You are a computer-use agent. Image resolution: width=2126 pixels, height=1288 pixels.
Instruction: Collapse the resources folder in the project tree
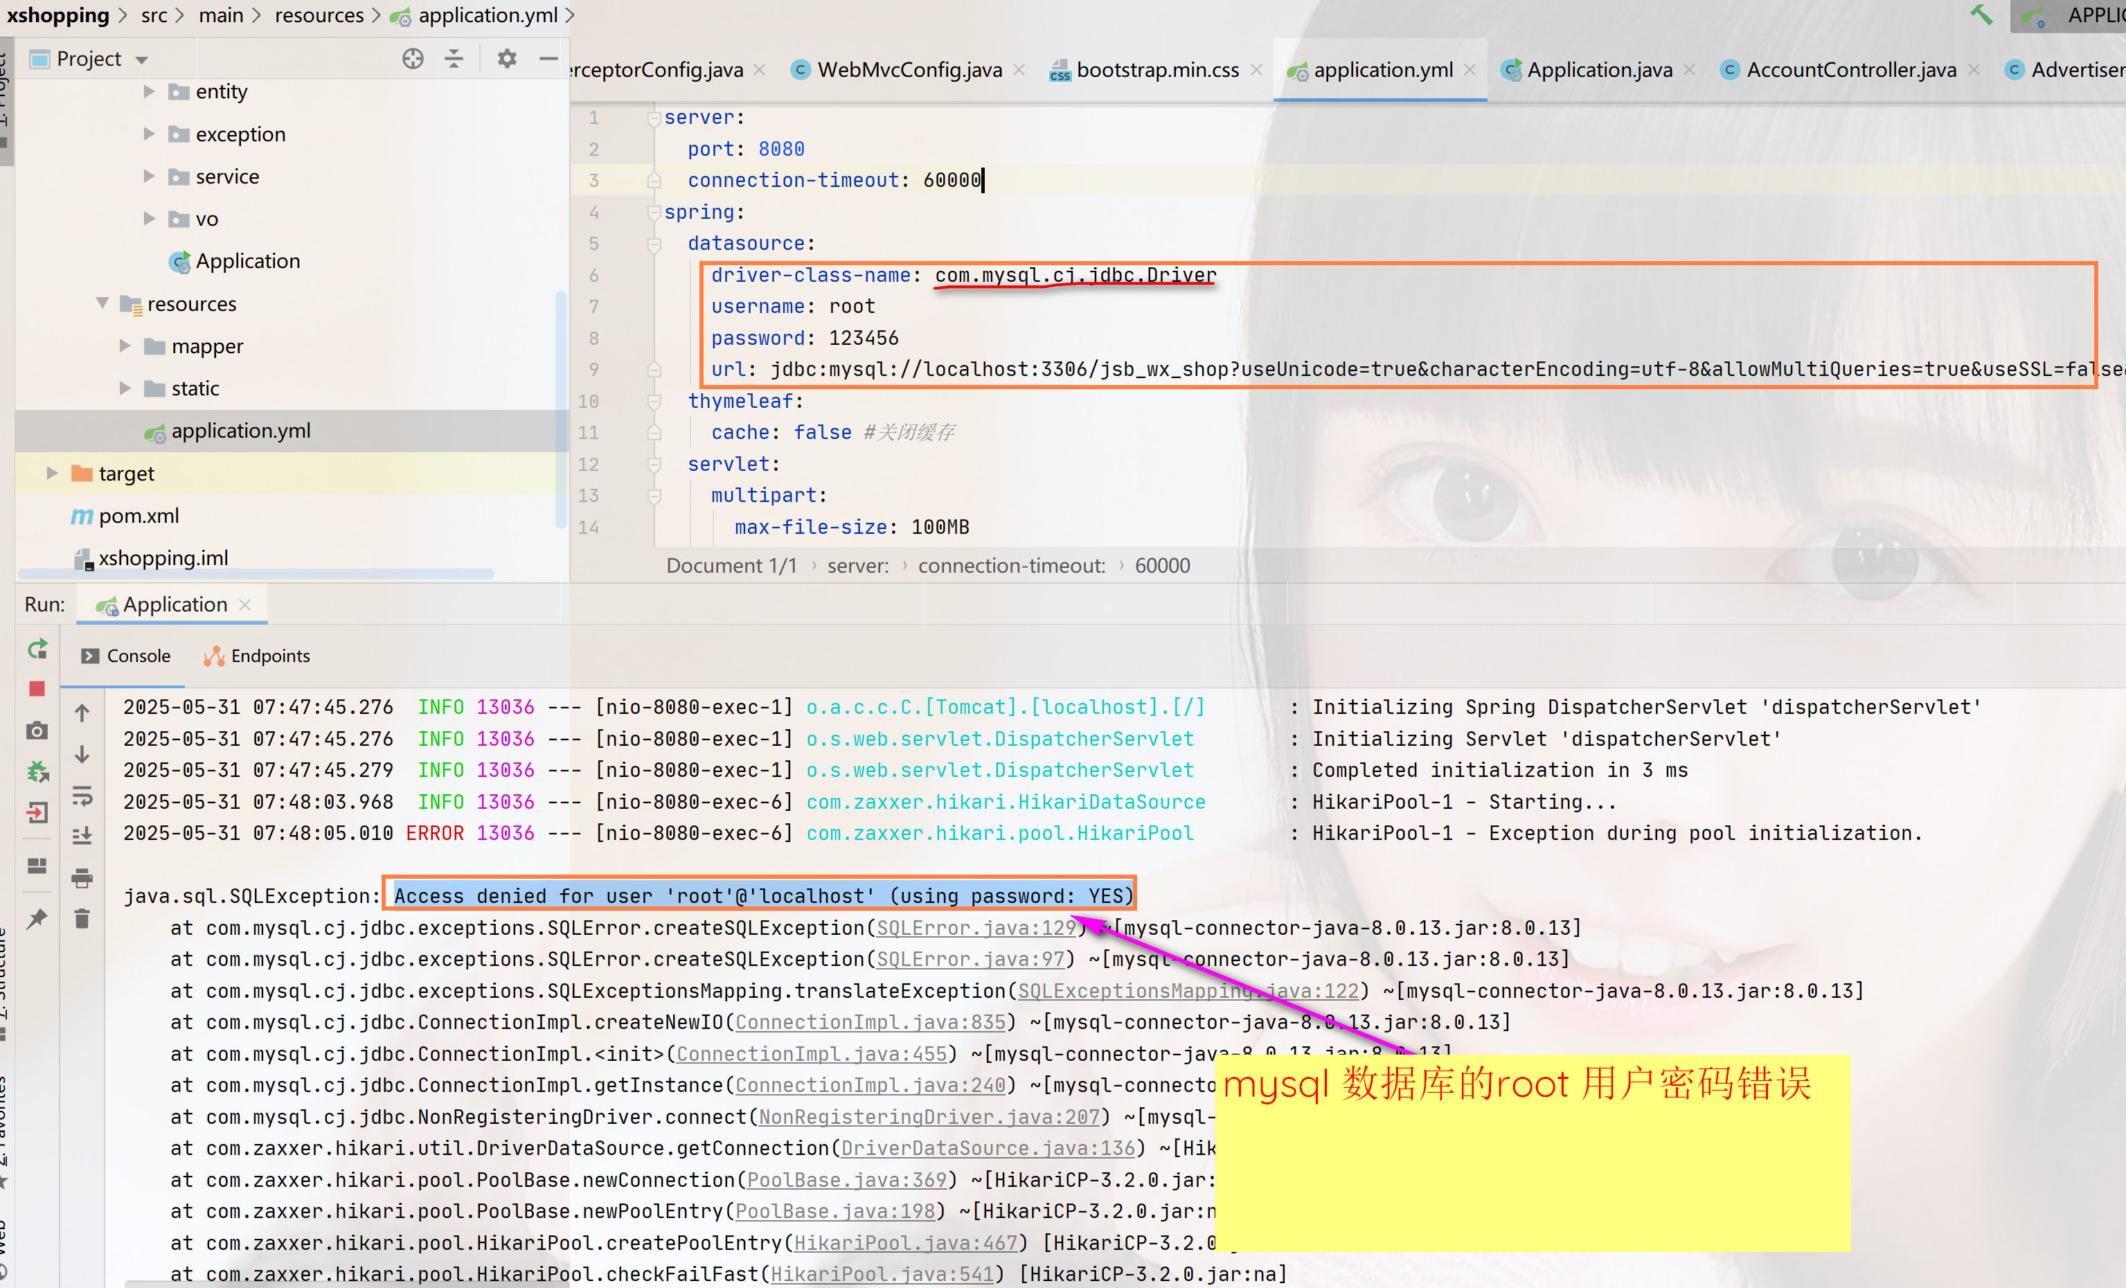pos(102,304)
